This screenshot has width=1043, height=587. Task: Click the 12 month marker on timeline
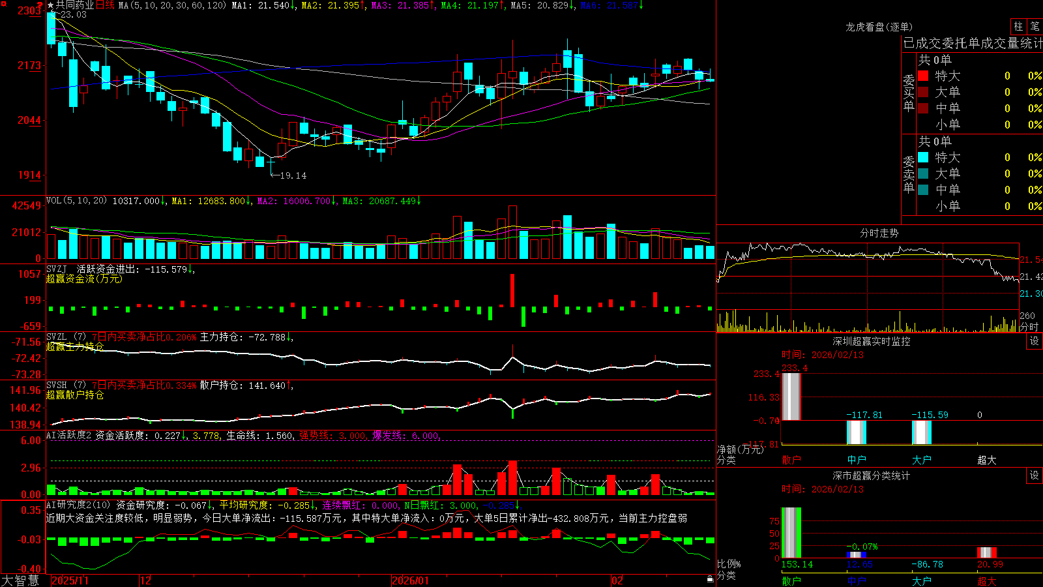[145, 580]
